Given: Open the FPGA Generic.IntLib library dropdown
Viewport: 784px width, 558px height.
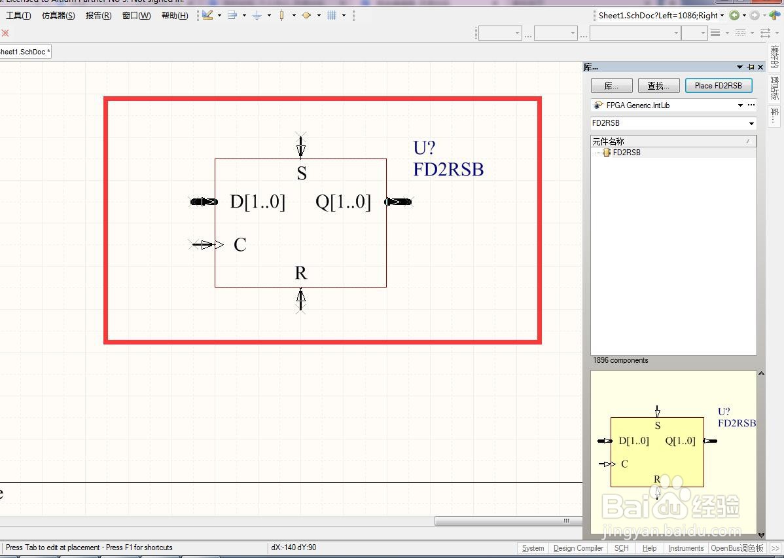Looking at the screenshot, I should pos(741,105).
